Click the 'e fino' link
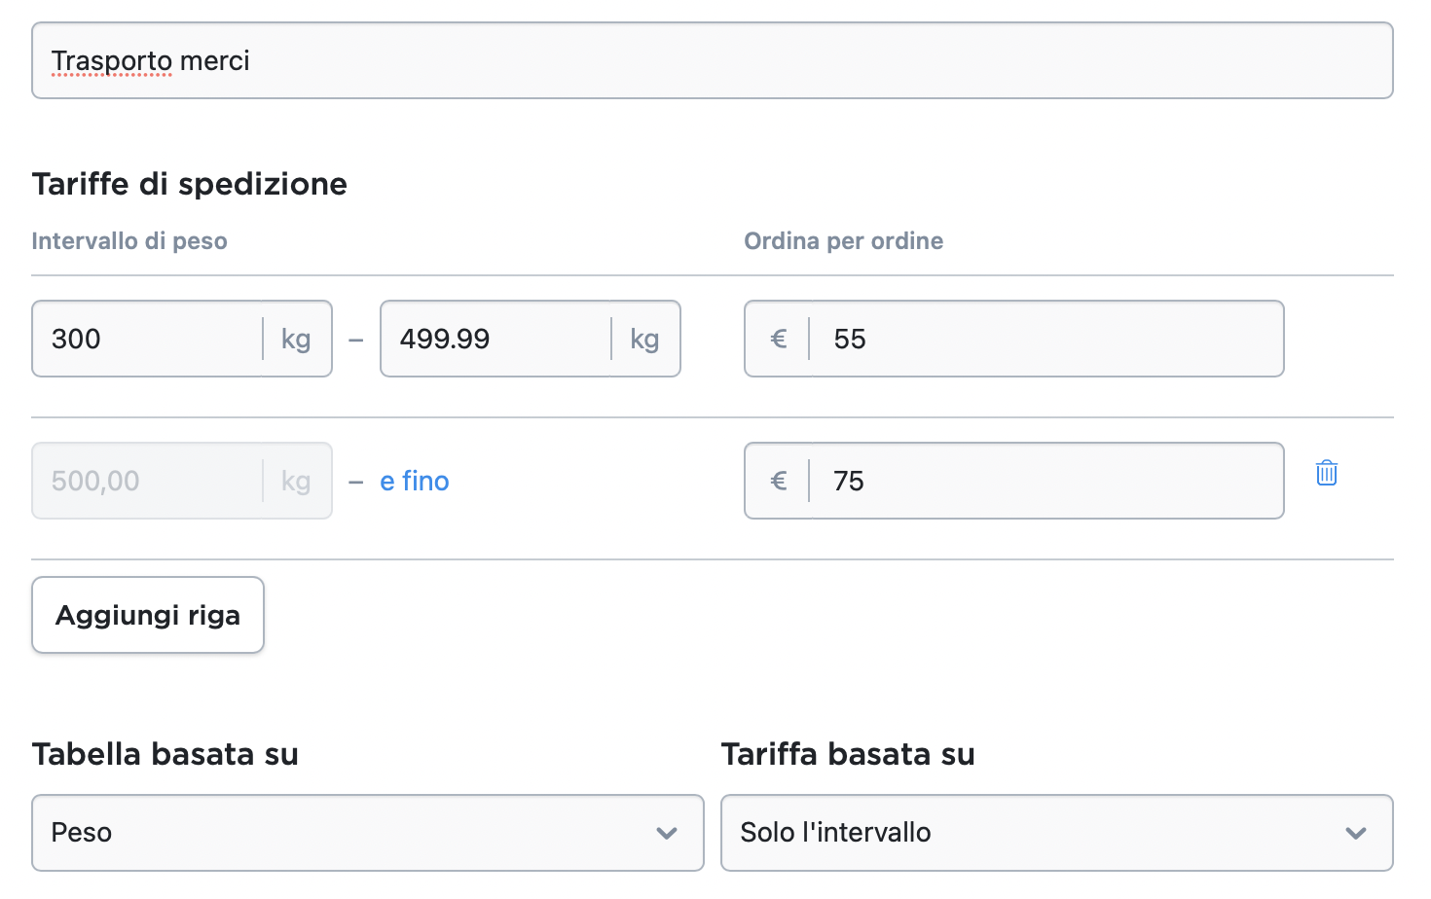The image size is (1431, 899). coord(415,482)
